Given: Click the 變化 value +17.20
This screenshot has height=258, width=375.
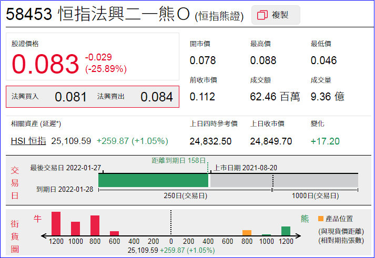Looking at the screenshot, I should [x=325, y=141].
